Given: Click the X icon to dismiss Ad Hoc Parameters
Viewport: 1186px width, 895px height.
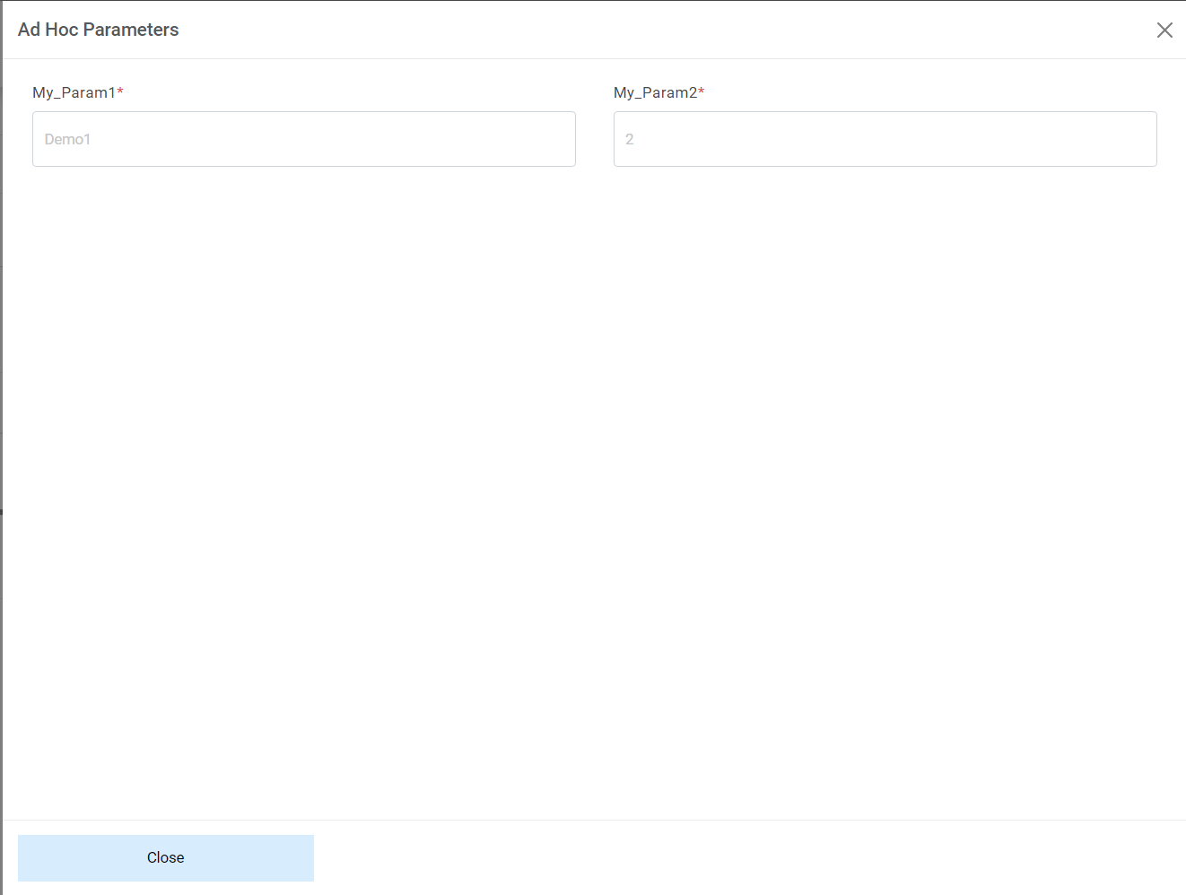Looking at the screenshot, I should (1164, 30).
